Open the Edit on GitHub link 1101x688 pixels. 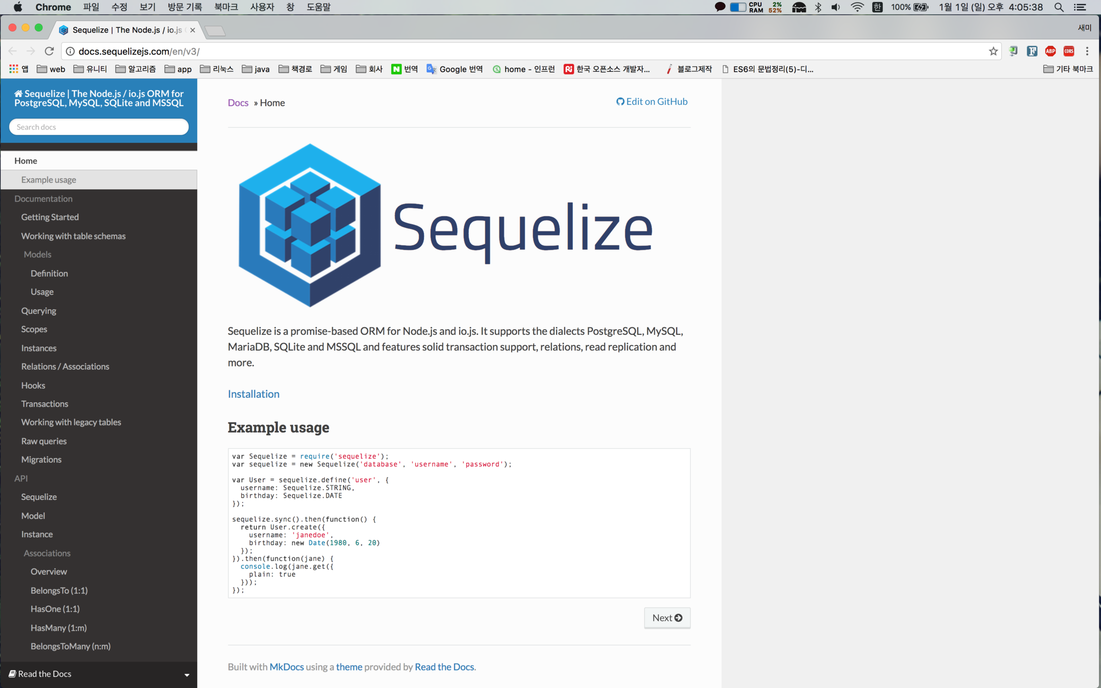pos(652,101)
